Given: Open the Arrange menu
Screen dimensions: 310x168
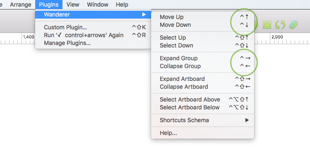Looking at the screenshot, I should (22, 5).
